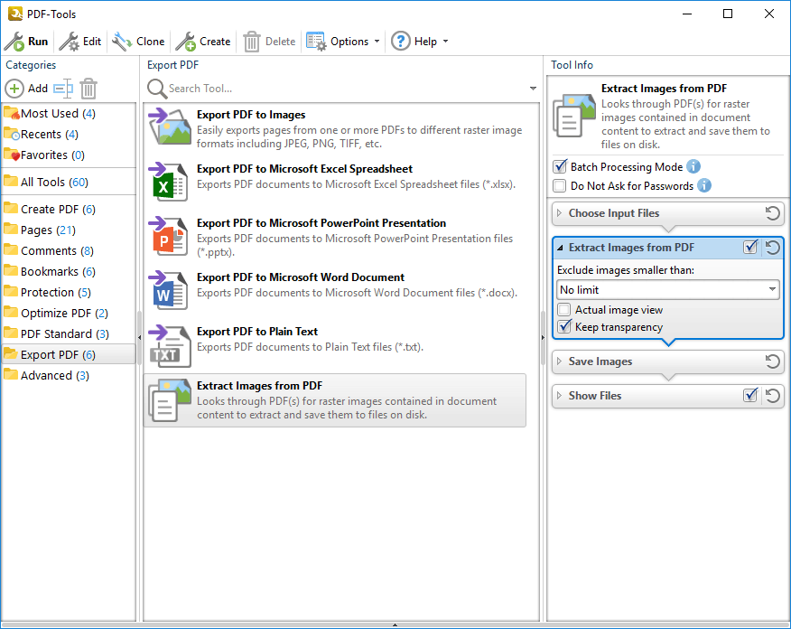Toggle Batch Processing Mode checkbox
This screenshot has height=629, width=791.
click(x=560, y=166)
